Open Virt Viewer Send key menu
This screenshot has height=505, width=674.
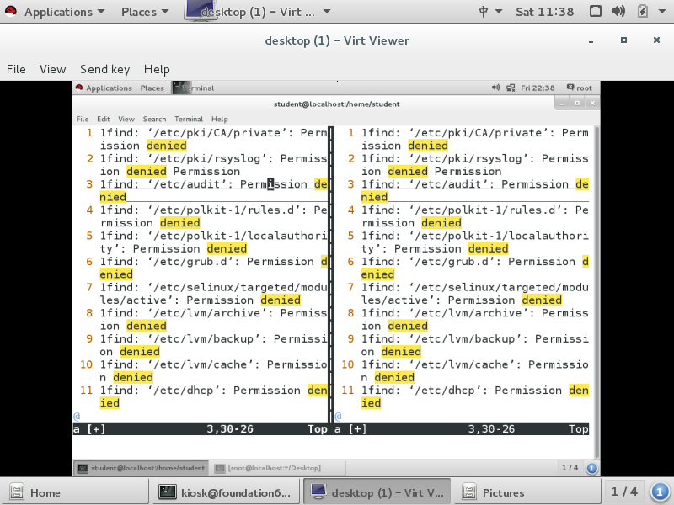(104, 69)
